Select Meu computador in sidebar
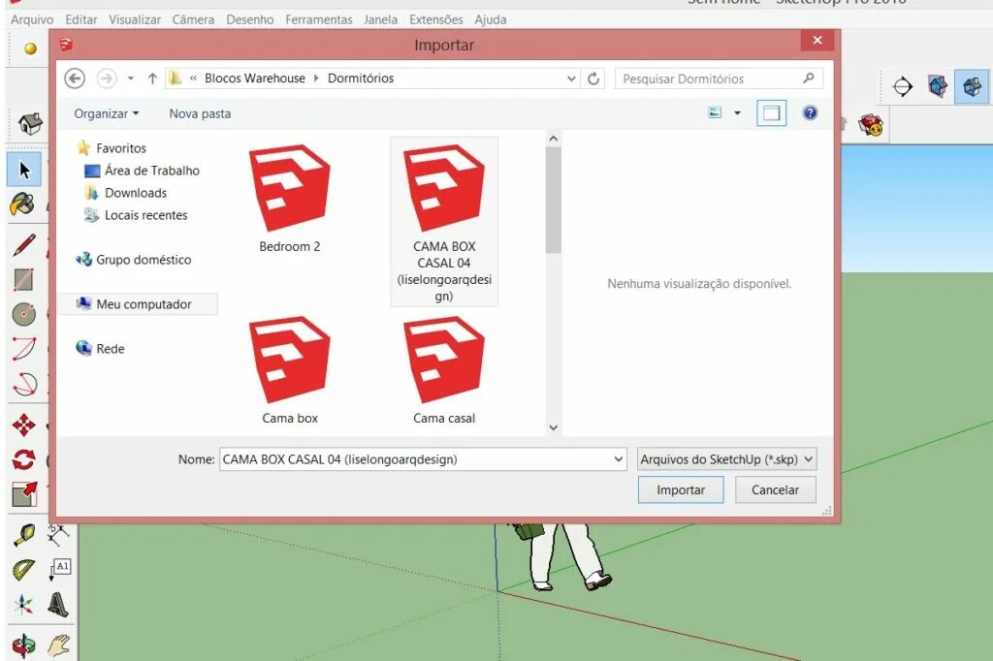The width and height of the screenshot is (993, 661). pyautogui.click(x=138, y=304)
